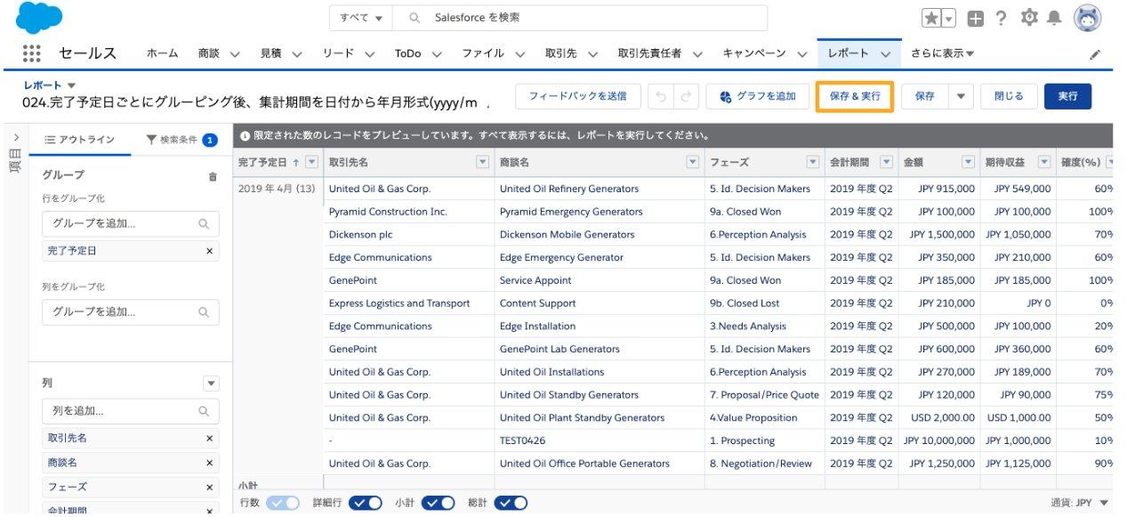Image resolution: width=1127 pixels, height=517 pixels.
Task: Delete groups using the trash icon
Action: 213,176
